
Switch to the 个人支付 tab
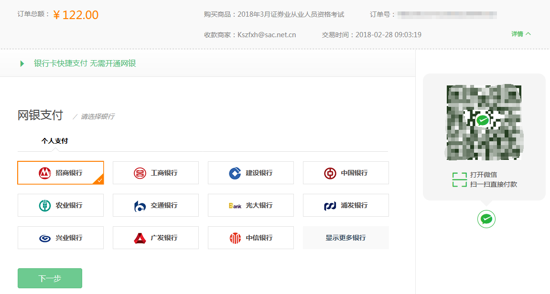pyautogui.click(x=55, y=141)
